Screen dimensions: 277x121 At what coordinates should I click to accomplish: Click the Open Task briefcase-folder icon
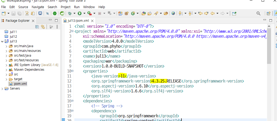click(150, 13)
